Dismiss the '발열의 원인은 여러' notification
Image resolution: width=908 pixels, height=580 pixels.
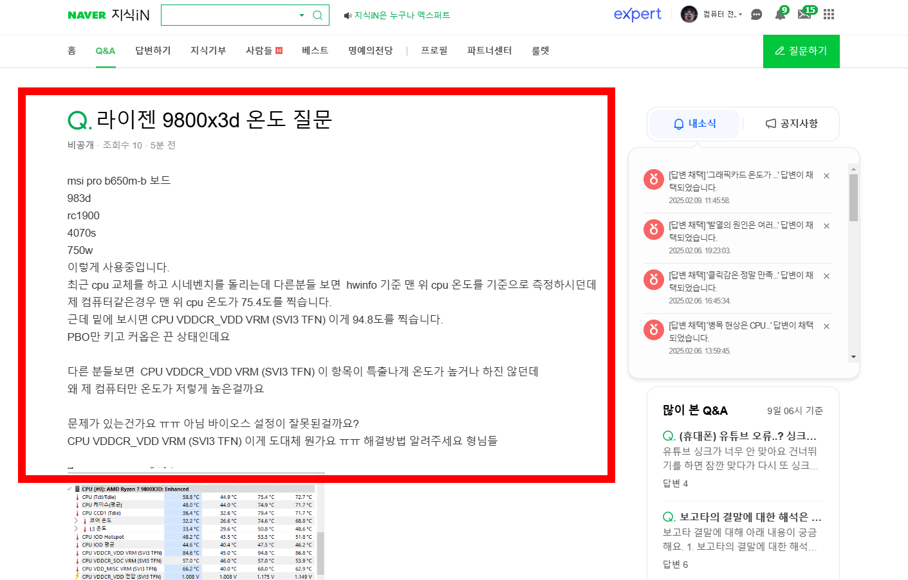pyautogui.click(x=827, y=226)
